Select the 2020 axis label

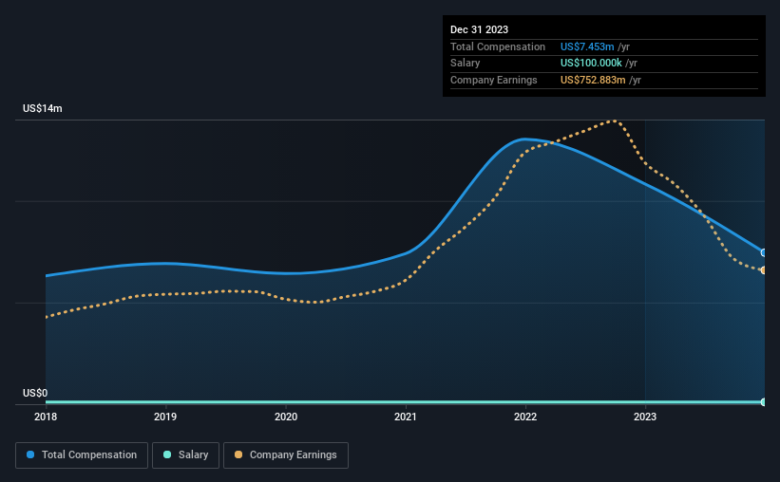[x=286, y=417]
